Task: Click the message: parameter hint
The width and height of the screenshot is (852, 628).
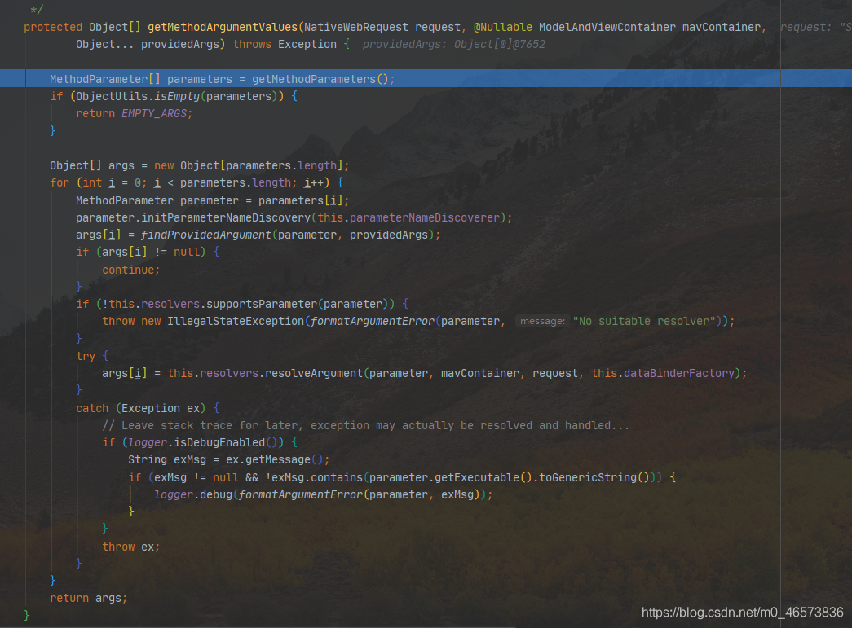Action: [542, 321]
